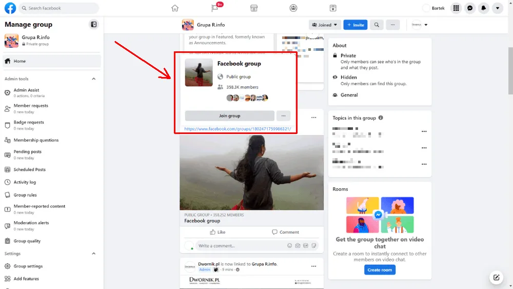
Task: Open Pages flag icon with 9+ badge
Action: pyautogui.click(x=214, y=8)
